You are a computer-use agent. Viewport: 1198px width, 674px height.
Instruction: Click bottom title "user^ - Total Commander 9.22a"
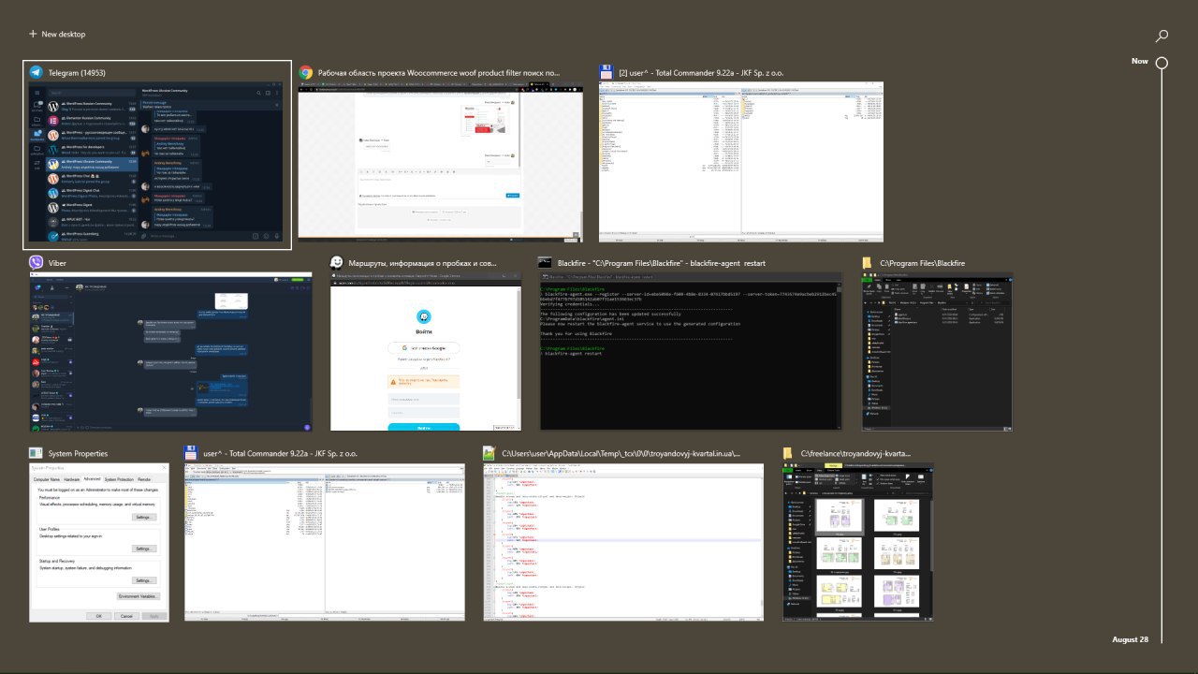pos(281,454)
